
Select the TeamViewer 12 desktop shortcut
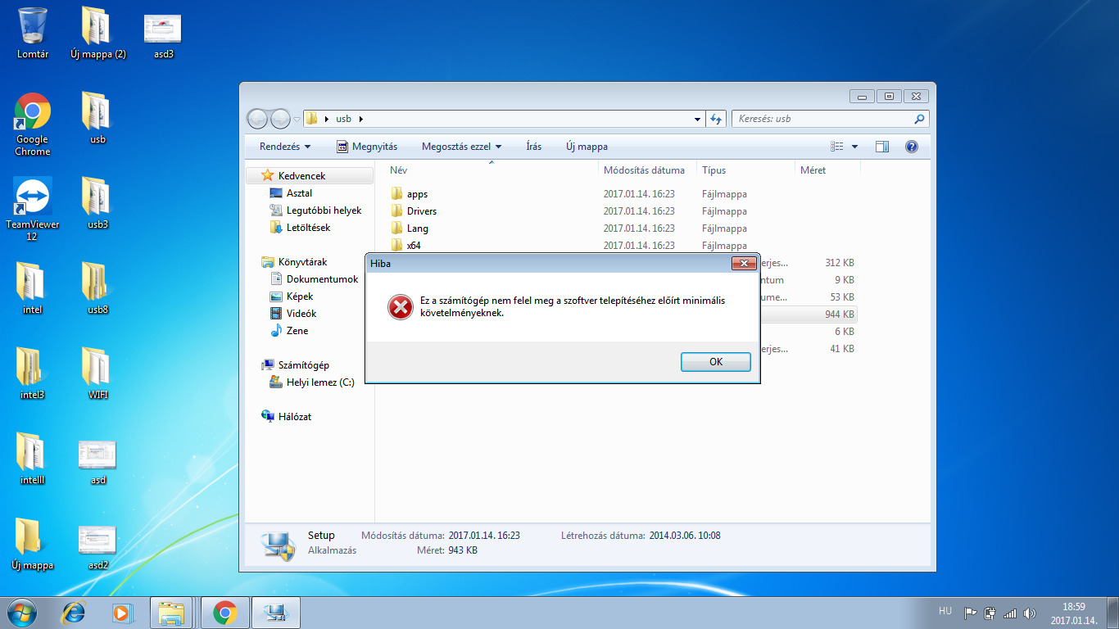[x=33, y=210]
